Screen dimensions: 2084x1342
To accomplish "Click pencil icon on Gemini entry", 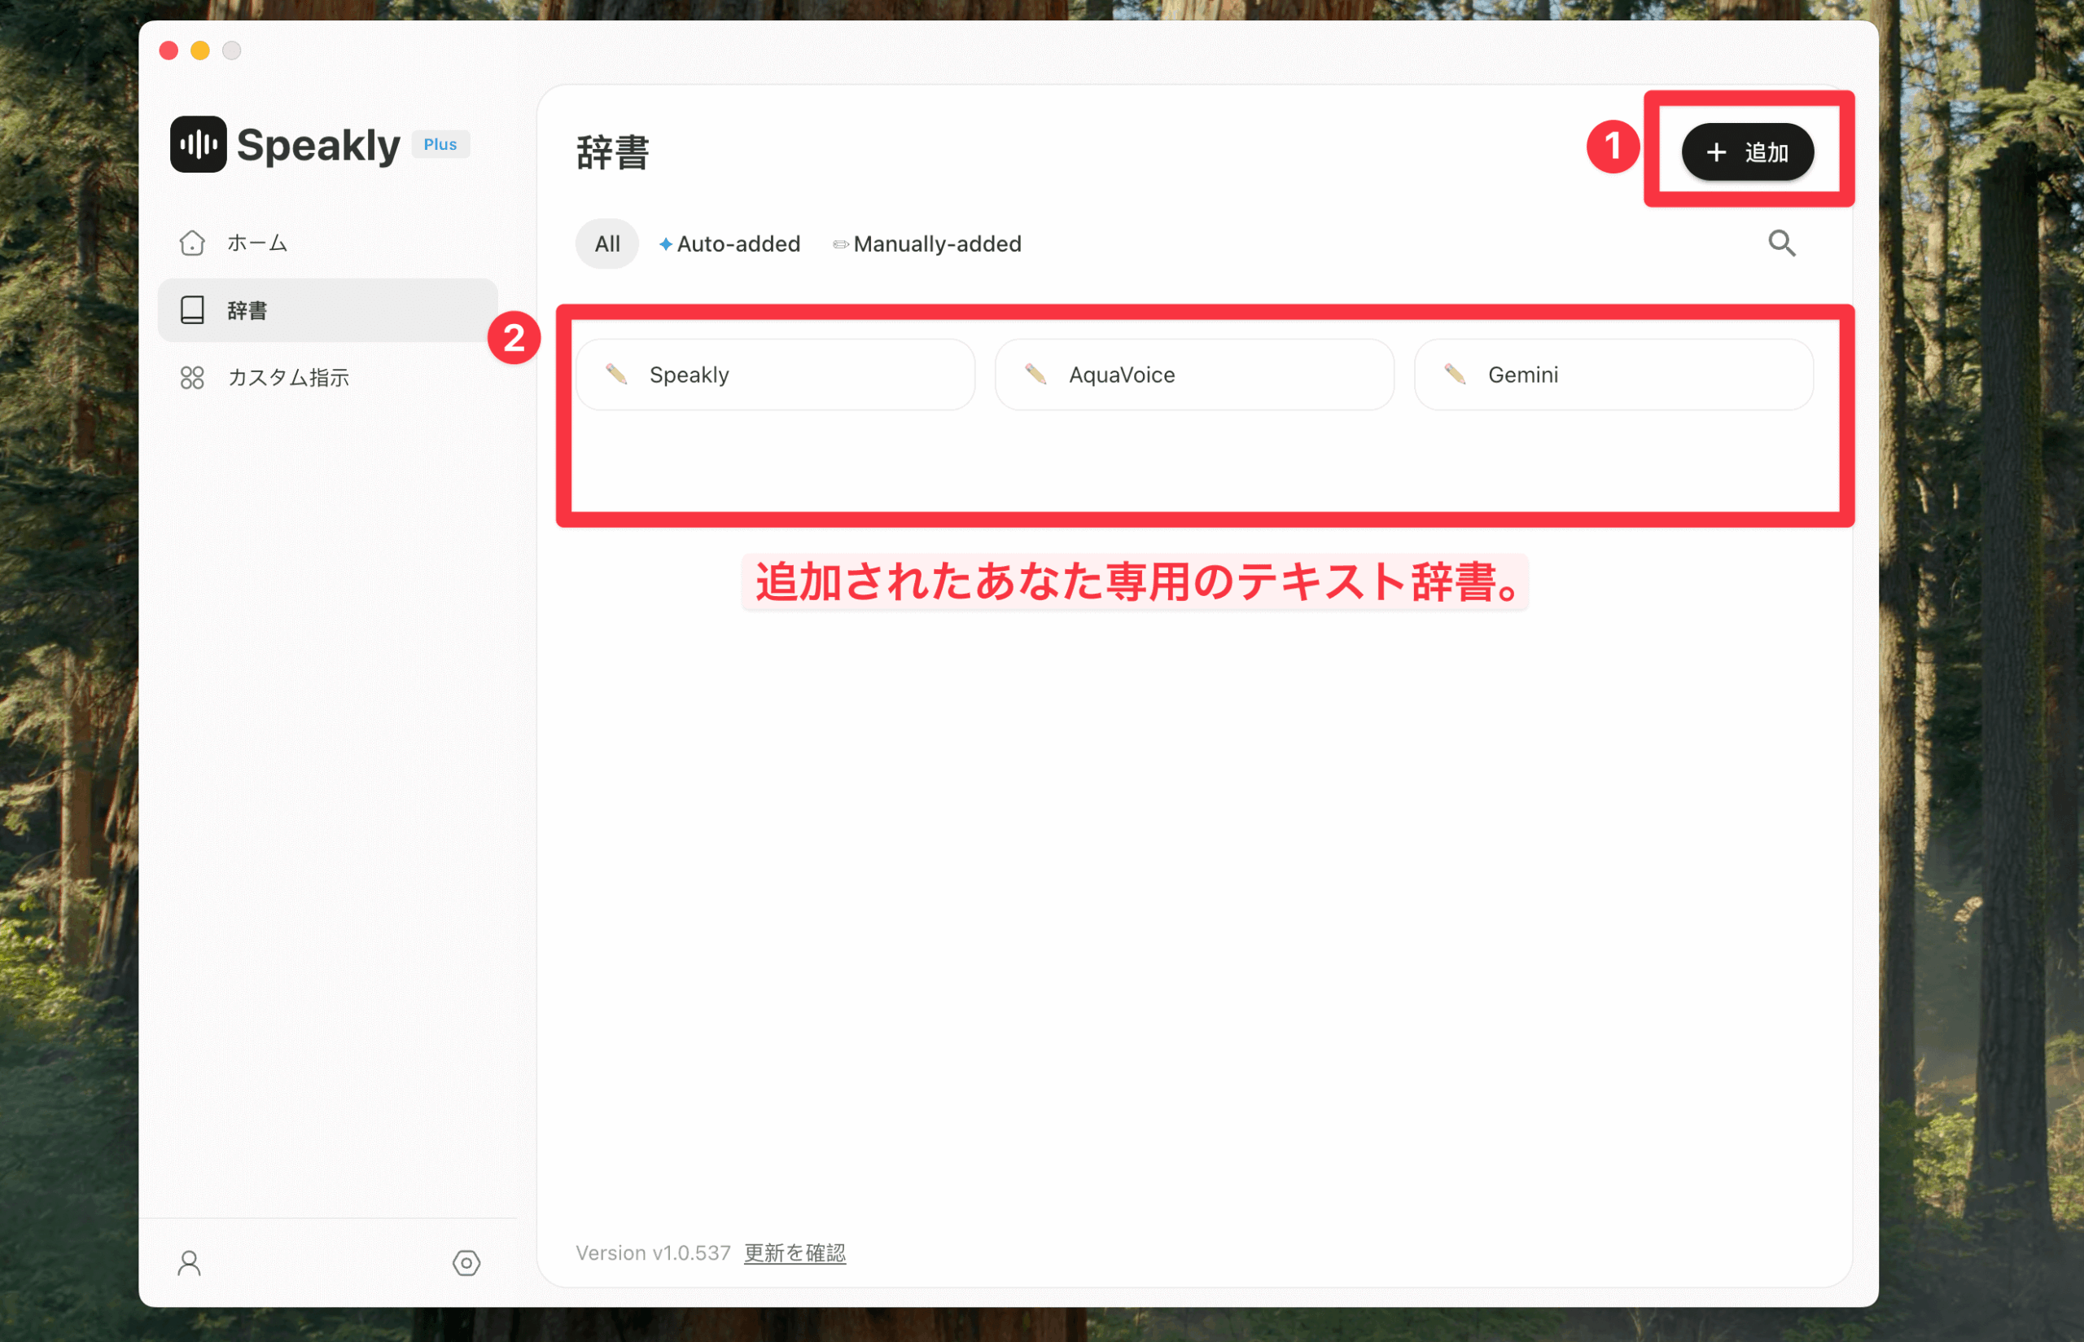I will [x=1455, y=375].
